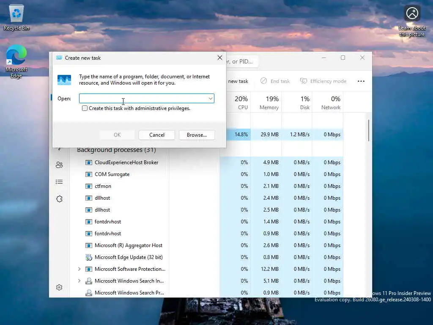Click the Task Manager search box
This screenshot has height=325, width=433.
click(242, 61)
